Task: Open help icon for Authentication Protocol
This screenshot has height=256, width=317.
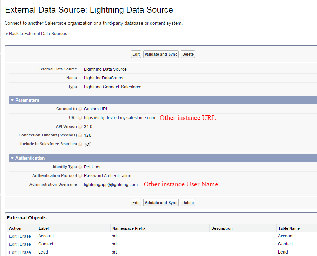Action: tap(80, 175)
